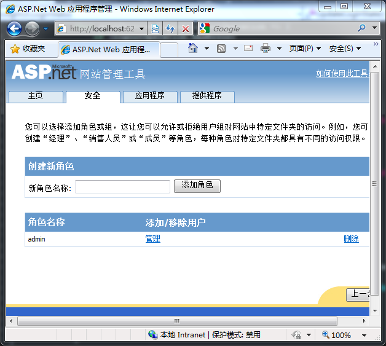Click the 添加角色 button
Image resolution: width=386 pixels, height=346 pixels.
pos(197,186)
